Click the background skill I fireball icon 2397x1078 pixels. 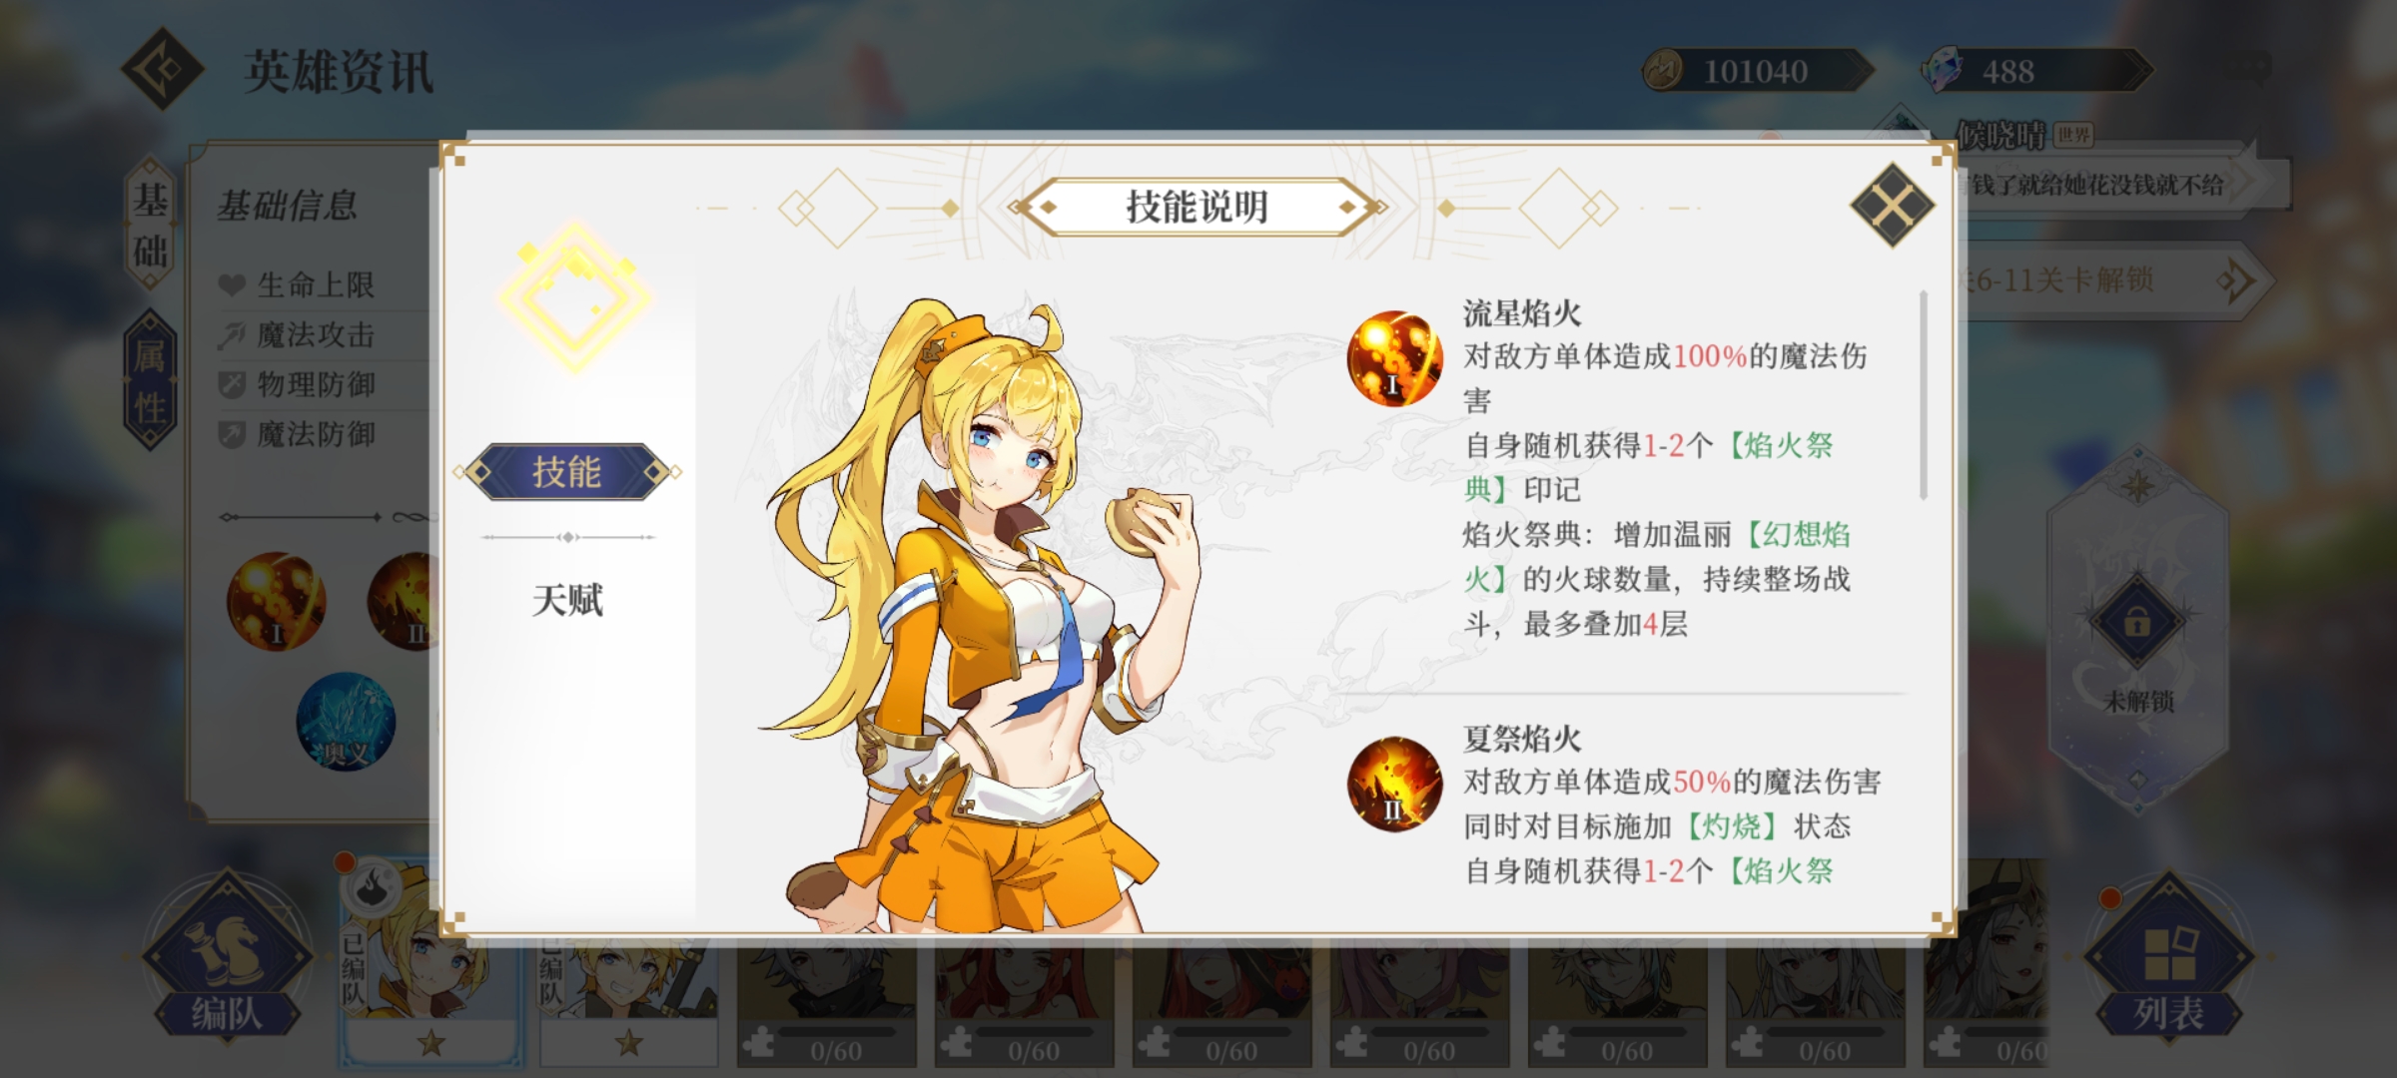[x=276, y=602]
